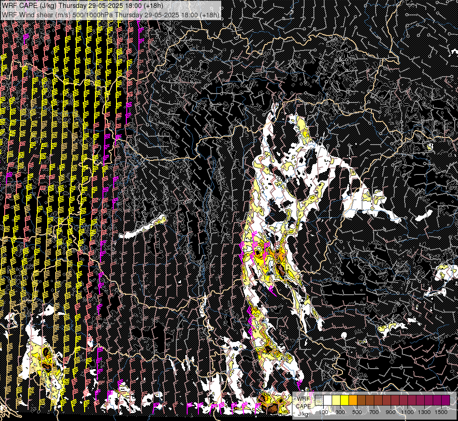Click the WRF label in the legend
Screen dimensions: 458x421
[304, 399]
